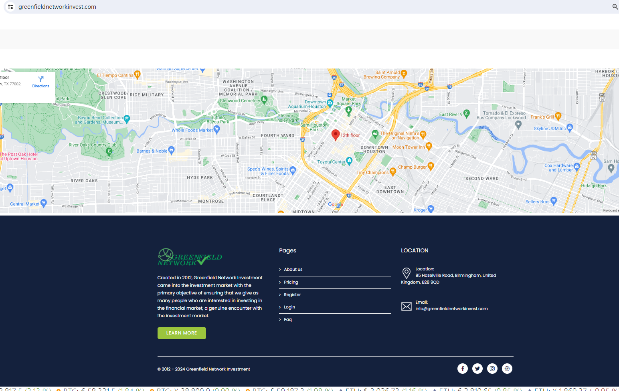The image size is (619, 391).
Task: Click the 95 Hazelville Road address text
Action: coord(449,279)
